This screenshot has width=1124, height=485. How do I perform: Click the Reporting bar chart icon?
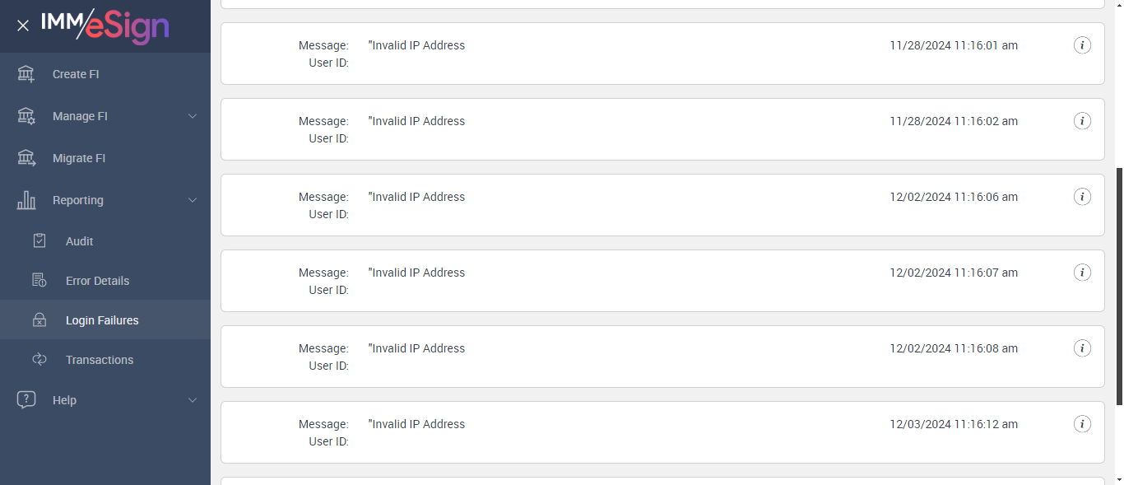point(26,200)
